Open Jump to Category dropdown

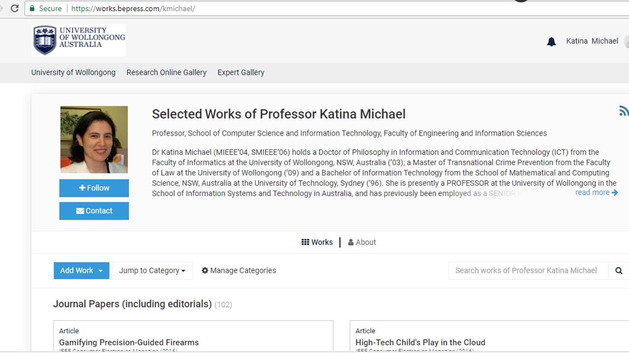point(152,271)
